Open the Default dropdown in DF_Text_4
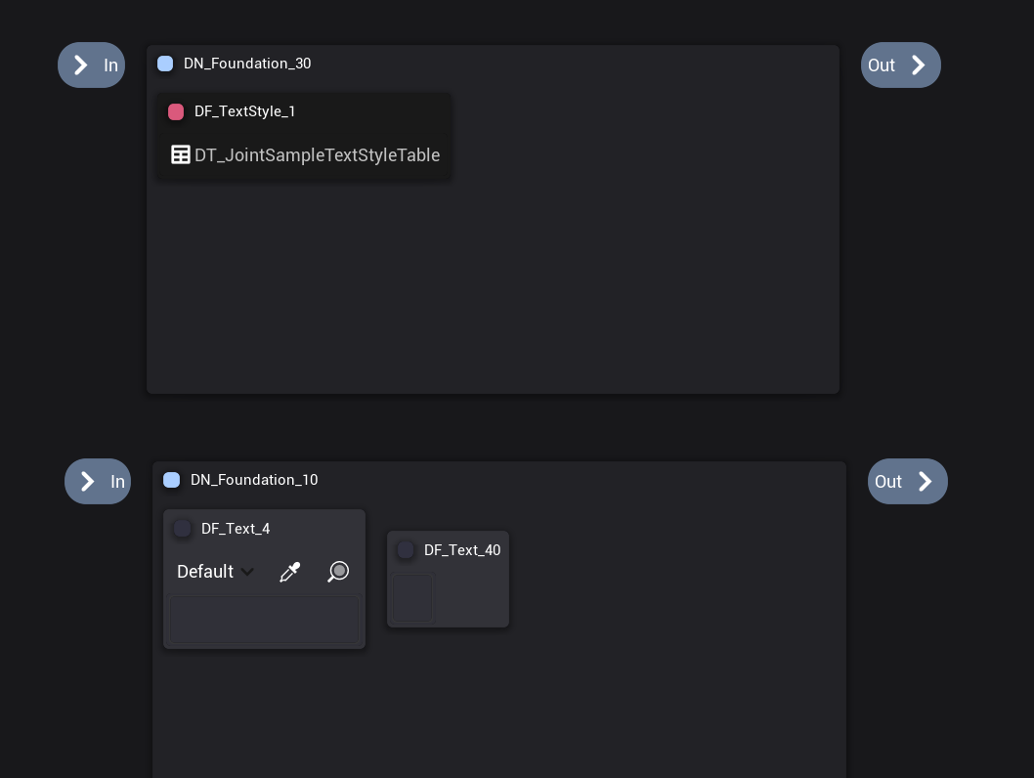The height and width of the screenshot is (778, 1034). click(205, 572)
